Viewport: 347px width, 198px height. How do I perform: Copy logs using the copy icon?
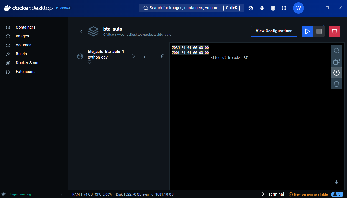tap(336, 62)
